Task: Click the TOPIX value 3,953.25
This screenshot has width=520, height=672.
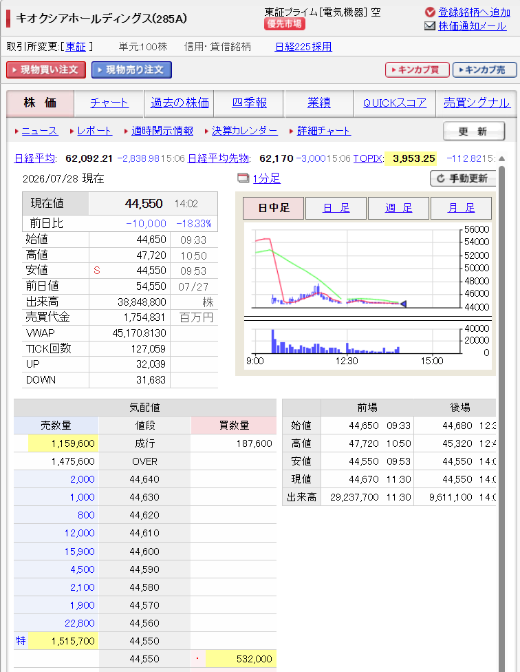Action: (414, 158)
